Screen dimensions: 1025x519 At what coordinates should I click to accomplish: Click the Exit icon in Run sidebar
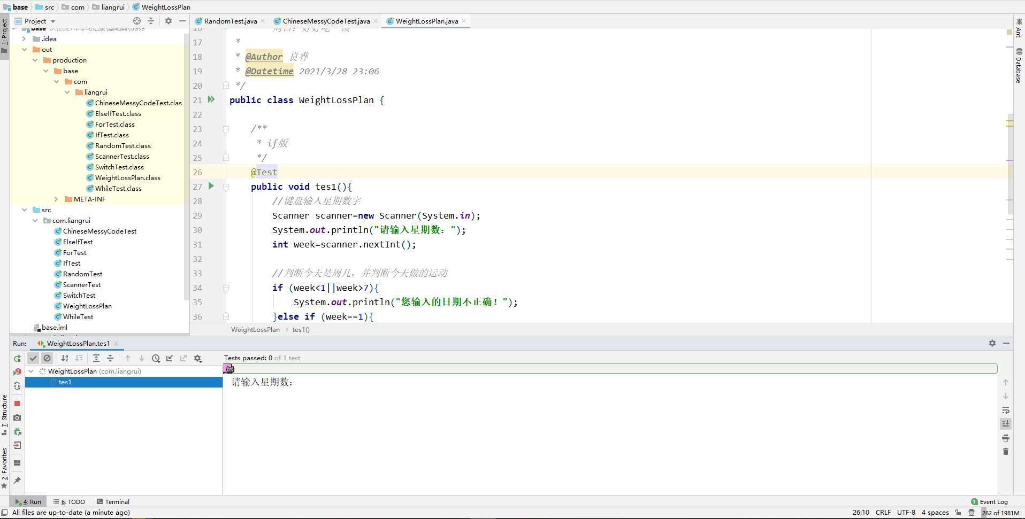[17, 445]
